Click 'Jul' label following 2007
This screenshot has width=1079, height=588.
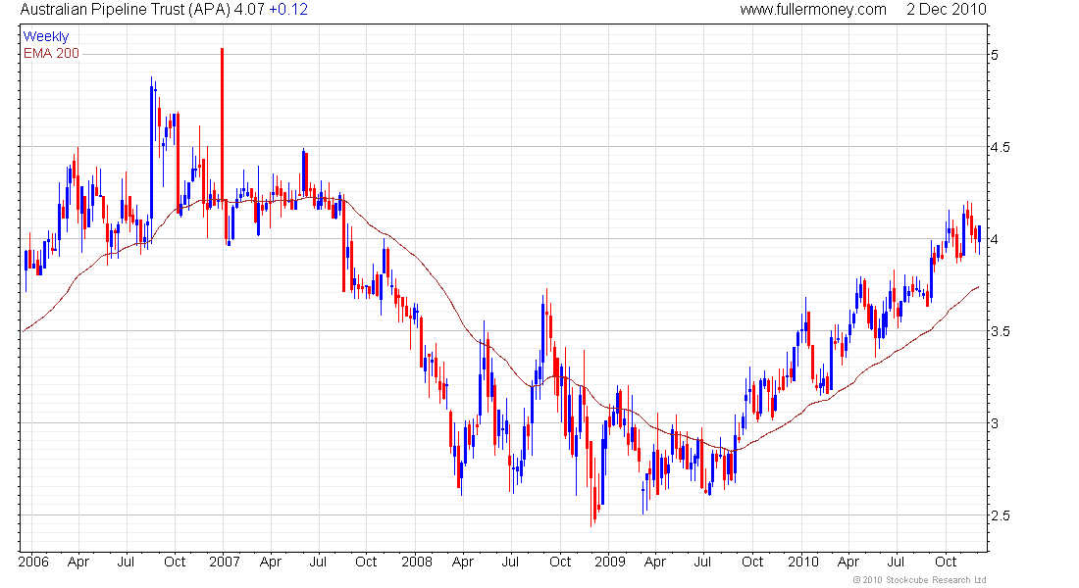pyautogui.click(x=318, y=562)
